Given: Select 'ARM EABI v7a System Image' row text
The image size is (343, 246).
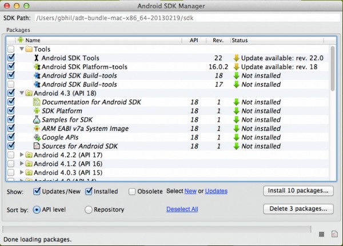Looking at the screenshot, I should [x=85, y=129].
